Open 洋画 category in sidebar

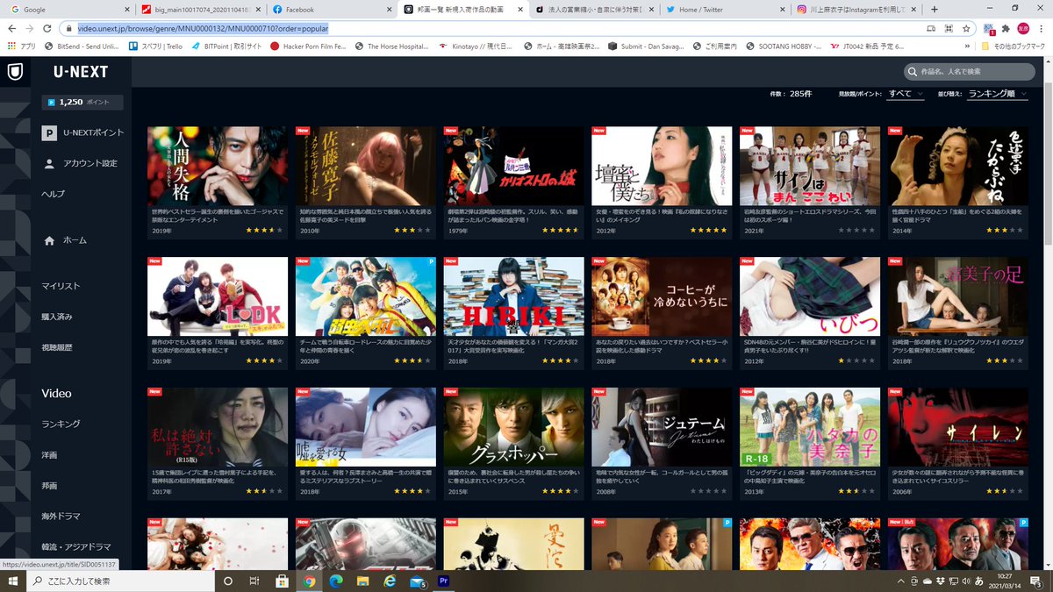tap(49, 455)
